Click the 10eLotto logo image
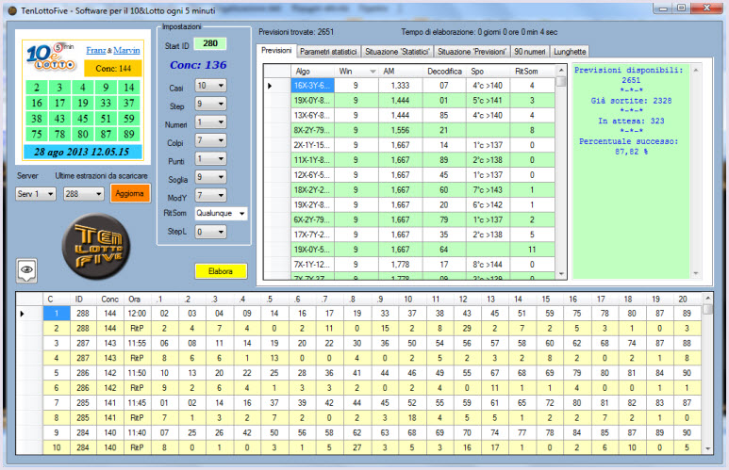This screenshot has height=470, width=729. pyautogui.click(x=51, y=56)
